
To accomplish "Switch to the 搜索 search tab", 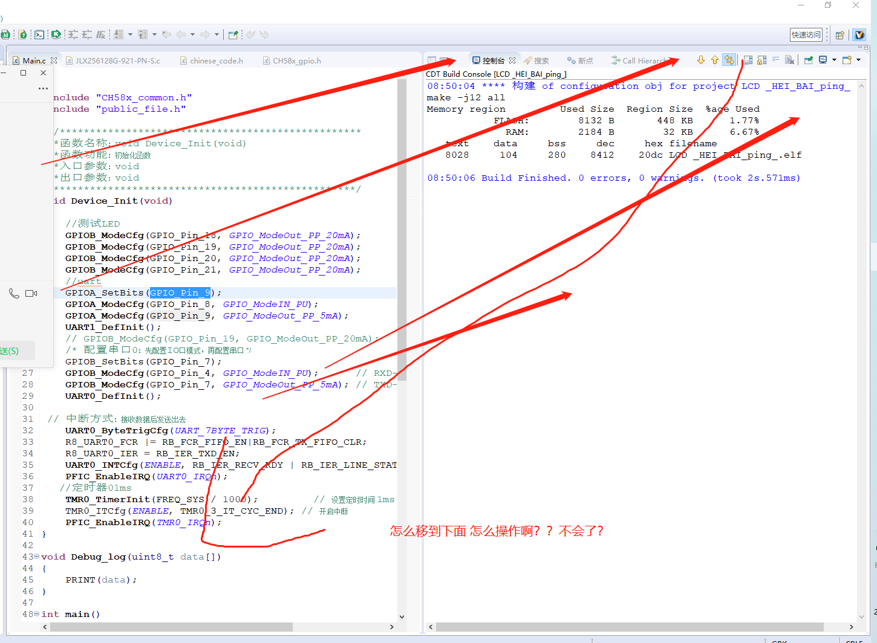I will (x=536, y=60).
